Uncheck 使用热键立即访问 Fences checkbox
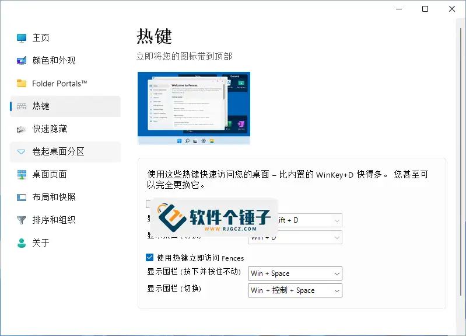The height and width of the screenshot is (336, 466). coord(150,257)
